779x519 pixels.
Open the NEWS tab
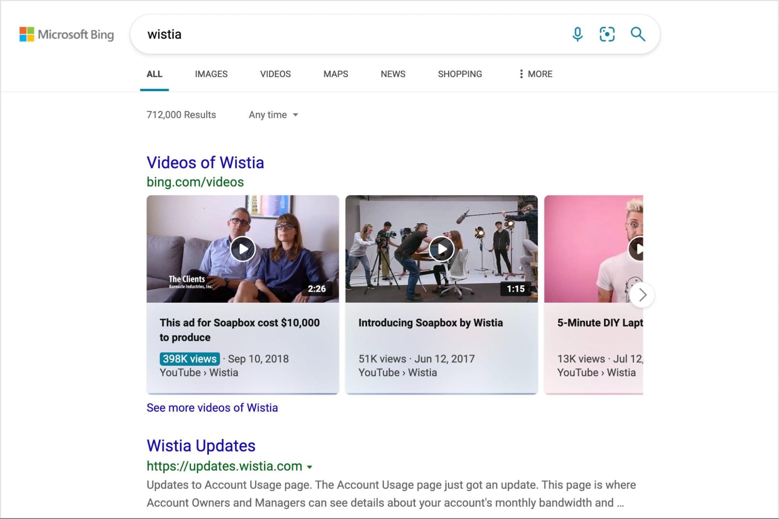point(393,74)
